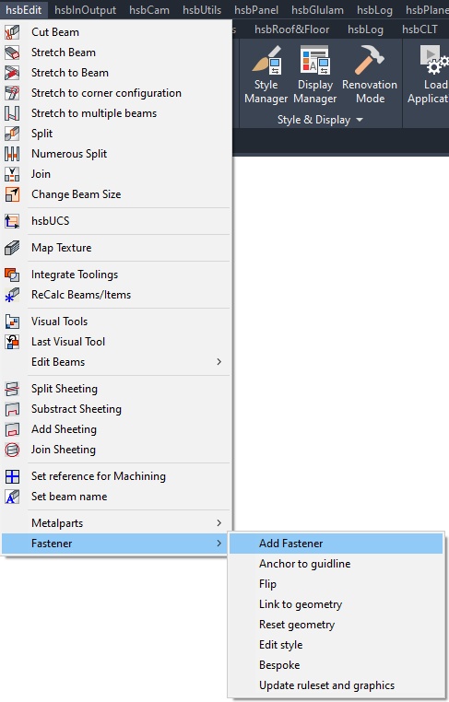Viewport: 449px width, 702px height.
Task: Click the Set beam name icon
Action: click(12, 497)
